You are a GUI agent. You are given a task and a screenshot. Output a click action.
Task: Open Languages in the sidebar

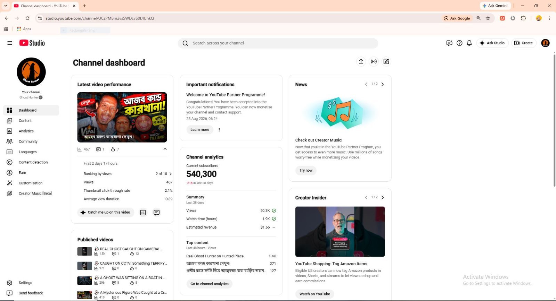tap(31, 152)
